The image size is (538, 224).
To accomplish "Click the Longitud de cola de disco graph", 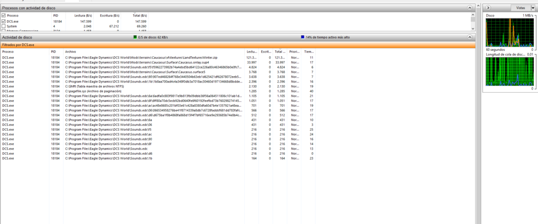I will (509, 71).
